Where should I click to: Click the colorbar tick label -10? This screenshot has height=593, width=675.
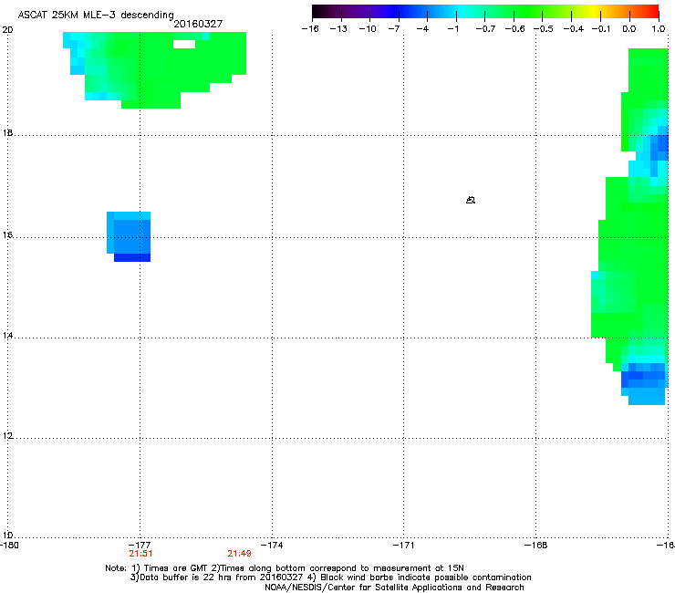pyautogui.click(x=368, y=29)
